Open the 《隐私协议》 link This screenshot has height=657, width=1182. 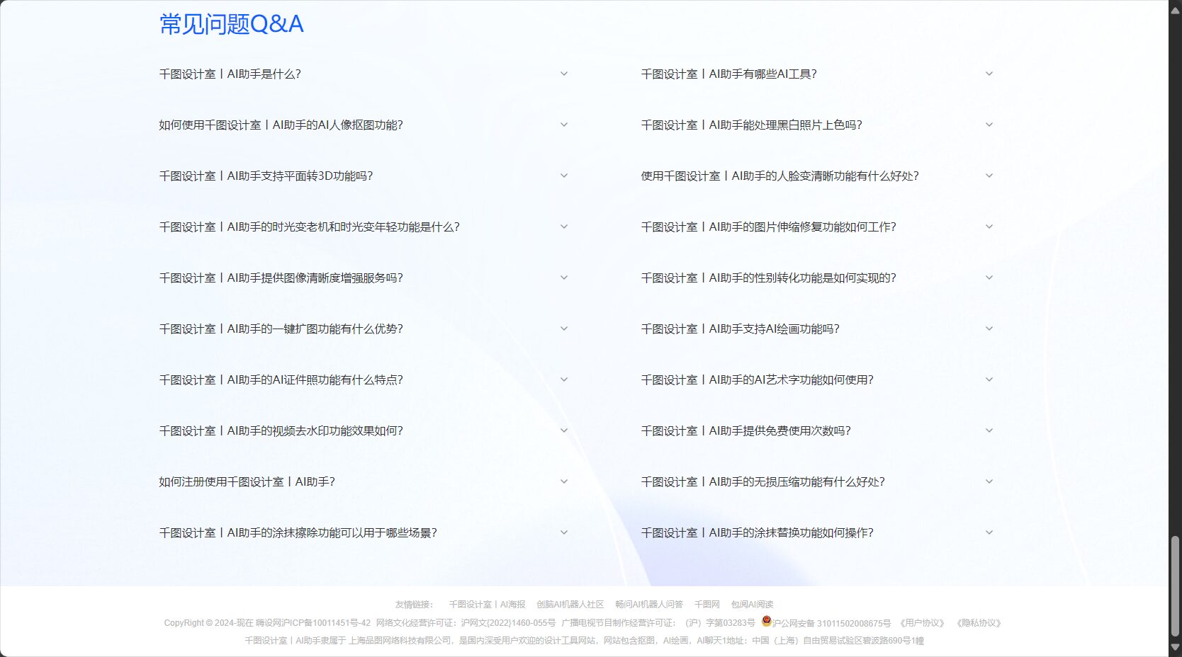point(979,623)
